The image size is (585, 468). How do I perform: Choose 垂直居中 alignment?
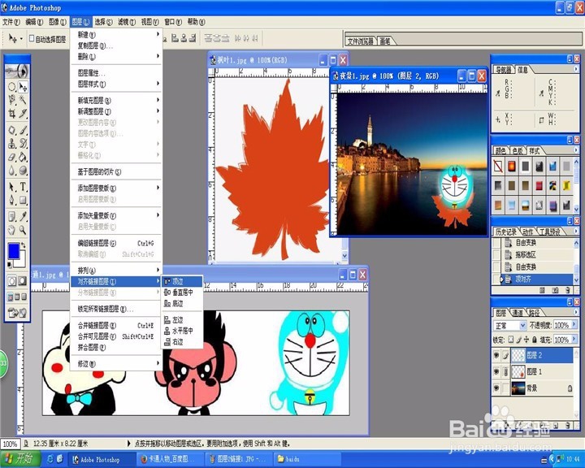(x=182, y=292)
